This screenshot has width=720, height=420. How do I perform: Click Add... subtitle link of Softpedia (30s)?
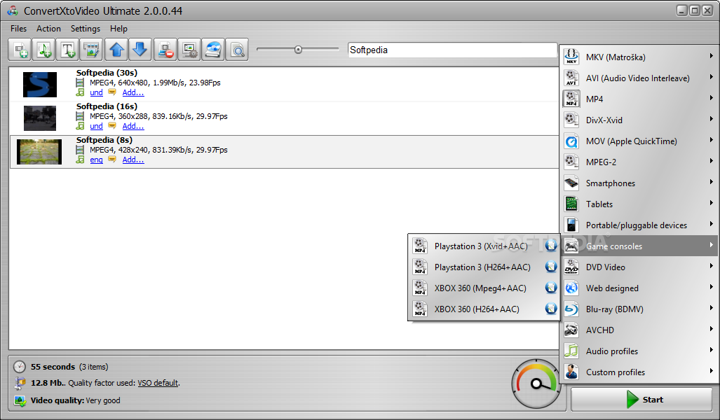pyautogui.click(x=133, y=92)
